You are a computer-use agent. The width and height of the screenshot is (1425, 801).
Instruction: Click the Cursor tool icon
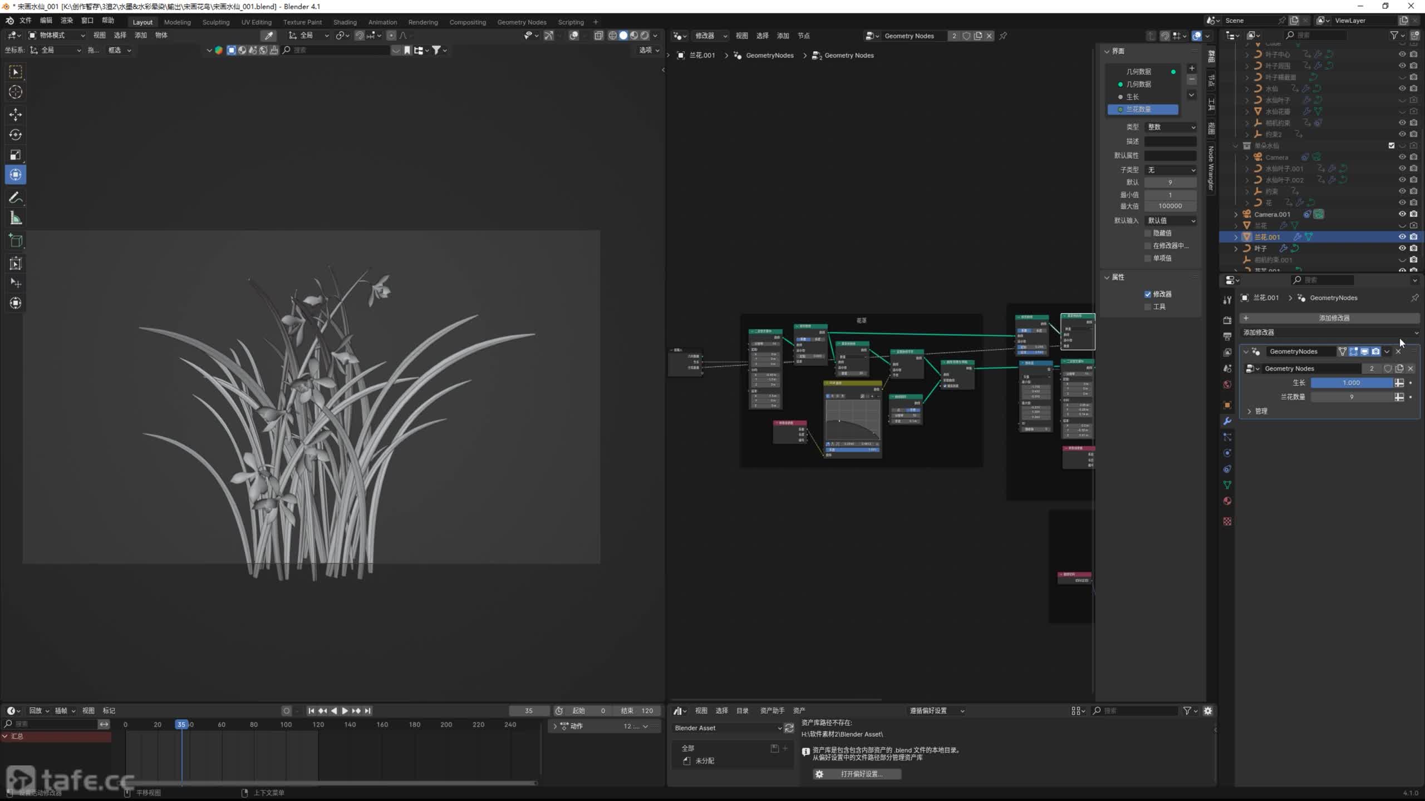pos(16,92)
